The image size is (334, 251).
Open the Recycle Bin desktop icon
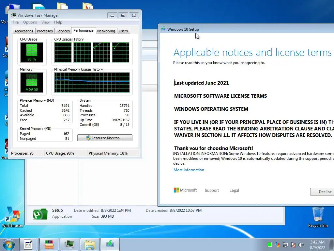(x=318, y=217)
